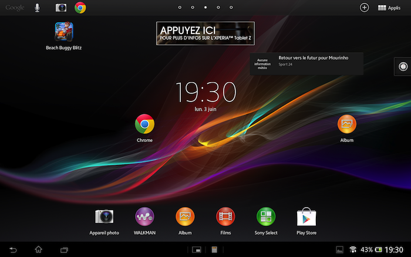The width and height of the screenshot is (411, 257).
Task: Show recent apps list
Action: click(65, 249)
